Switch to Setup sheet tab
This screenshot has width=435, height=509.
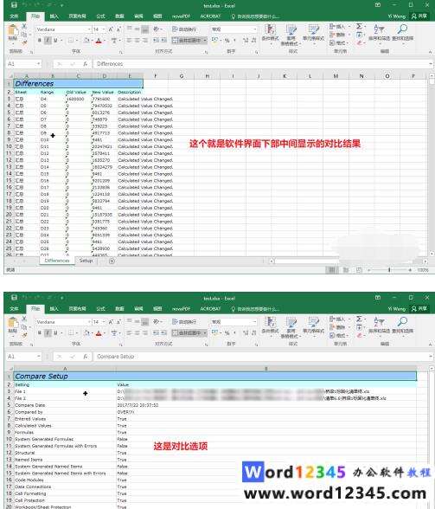click(x=86, y=261)
